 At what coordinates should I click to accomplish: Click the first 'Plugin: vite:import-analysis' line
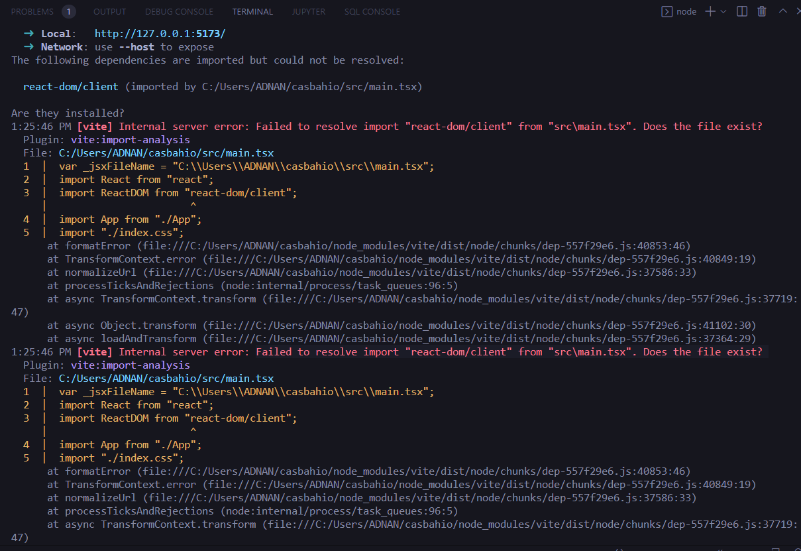point(107,140)
